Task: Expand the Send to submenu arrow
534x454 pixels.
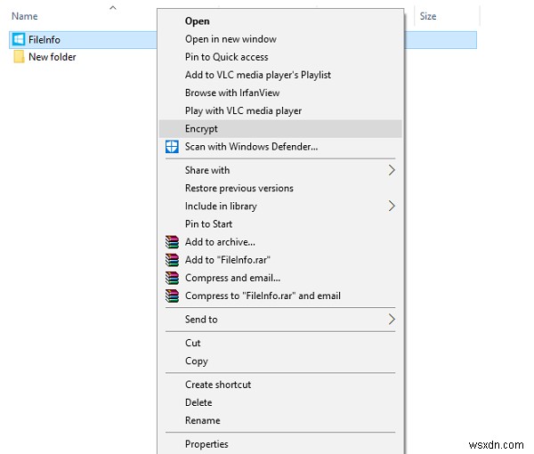Action: click(x=392, y=319)
